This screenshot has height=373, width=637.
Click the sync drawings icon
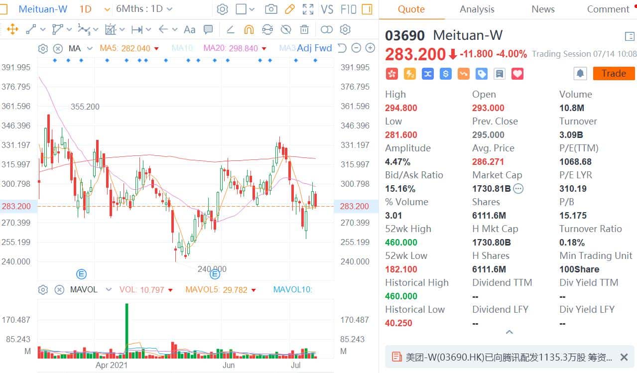[267, 29]
